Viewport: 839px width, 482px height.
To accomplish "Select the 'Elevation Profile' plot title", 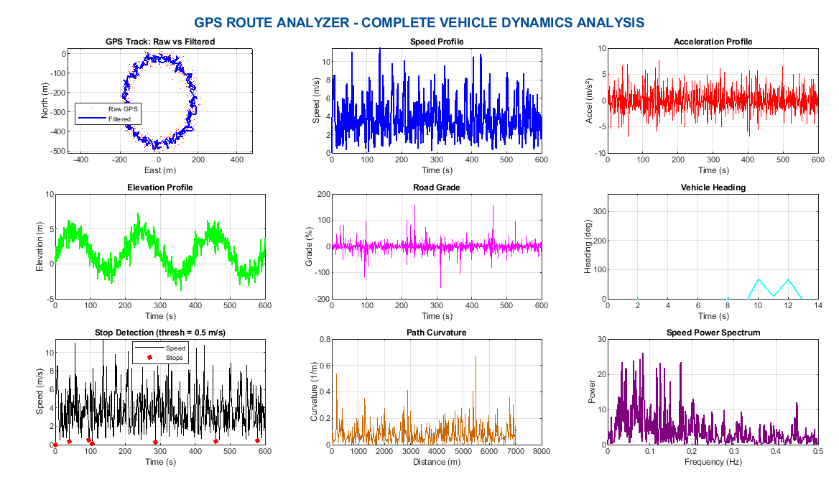I will 159,187.
